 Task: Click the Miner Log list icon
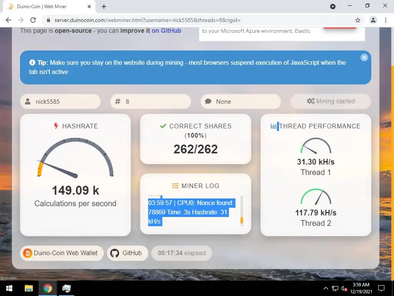point(175,186)
